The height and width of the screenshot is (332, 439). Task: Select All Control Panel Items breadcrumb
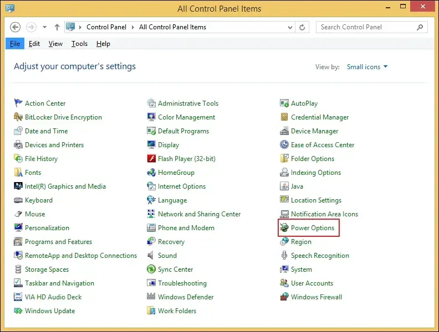[172, 27]
